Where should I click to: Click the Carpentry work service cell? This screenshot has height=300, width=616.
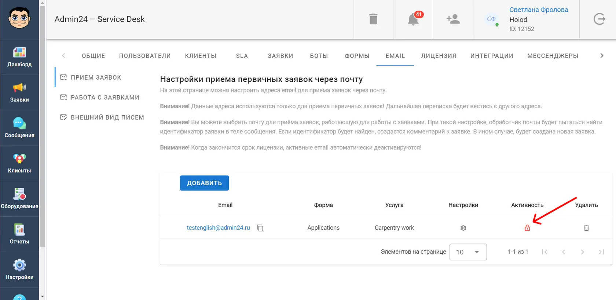pyautogui.click(x=394, y=228)
